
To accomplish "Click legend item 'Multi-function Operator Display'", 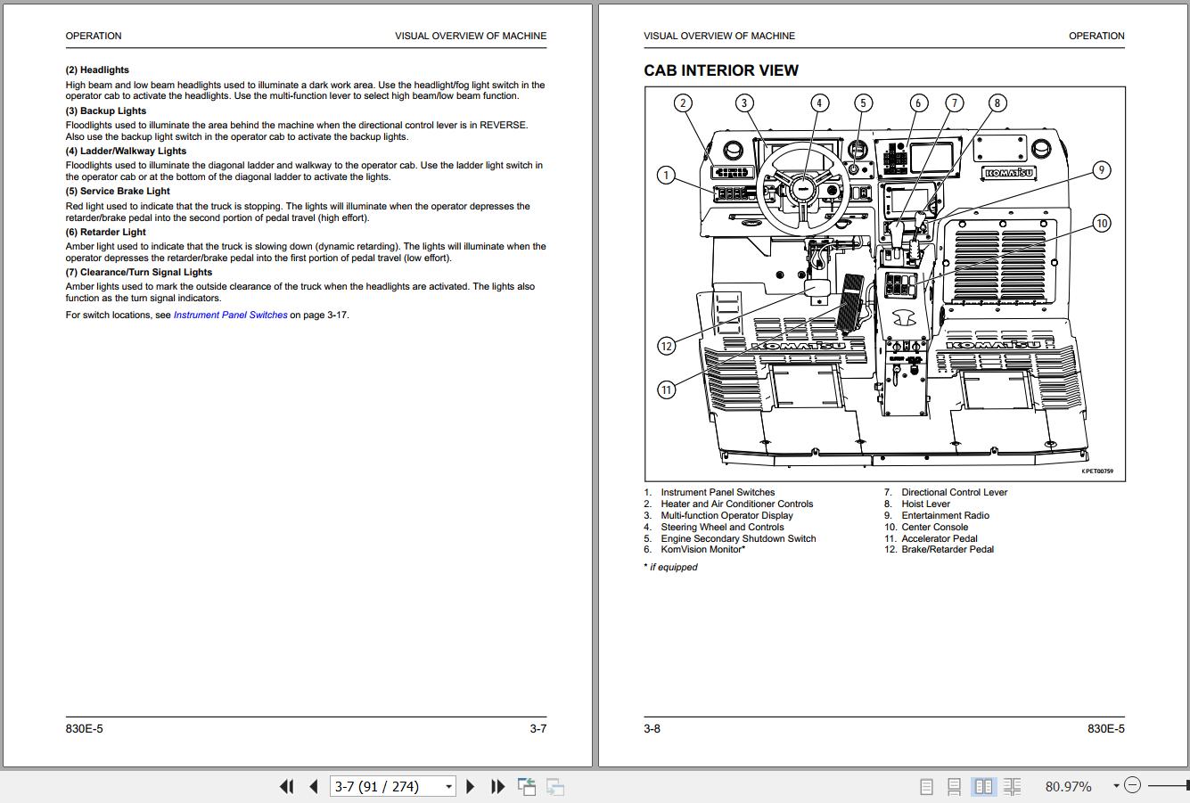I will [x=726, y=515].
